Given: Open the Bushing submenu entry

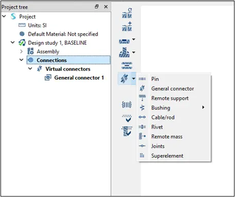Looking at the screenshot, I should pyautogui.click(x=174, y=108).
